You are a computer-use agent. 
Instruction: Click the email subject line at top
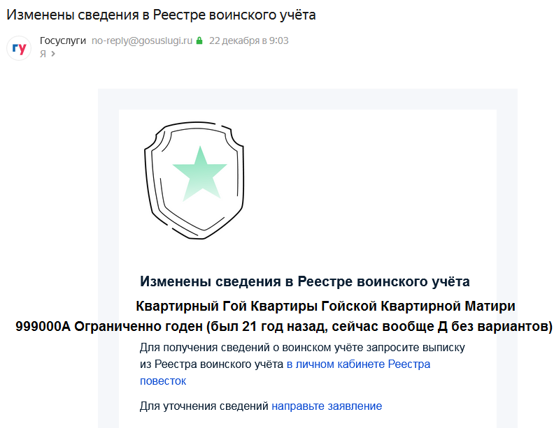pyautogui.click(x=160, y=15)
